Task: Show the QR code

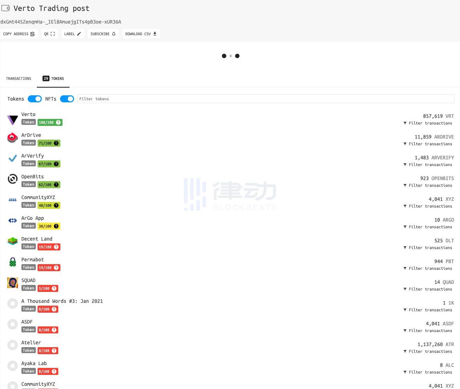Action: (x=50, y=34)
